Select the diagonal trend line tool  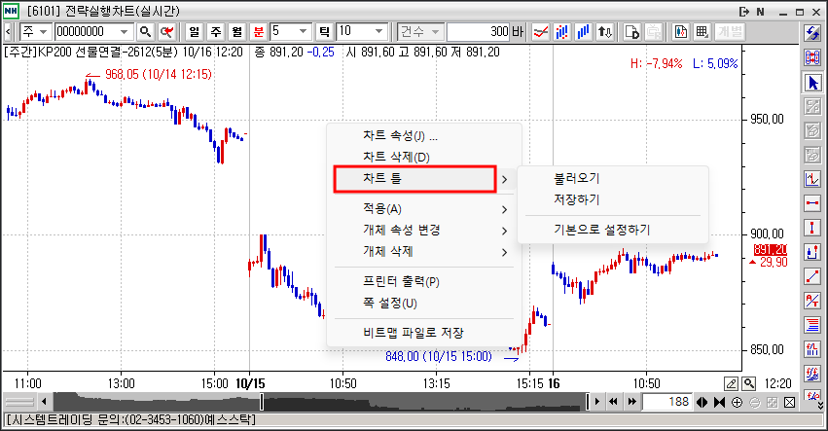click(812, 276)
